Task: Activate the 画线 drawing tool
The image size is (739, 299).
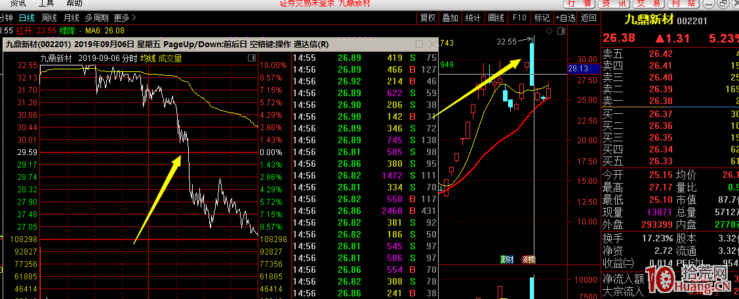Action: (x=496, y=18)
